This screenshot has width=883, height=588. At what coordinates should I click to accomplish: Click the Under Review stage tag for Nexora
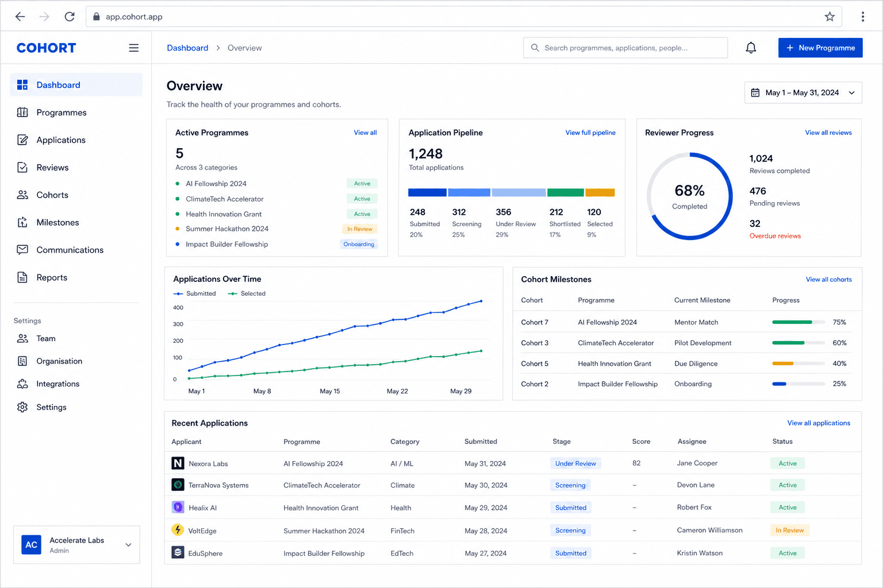point(575,463)
